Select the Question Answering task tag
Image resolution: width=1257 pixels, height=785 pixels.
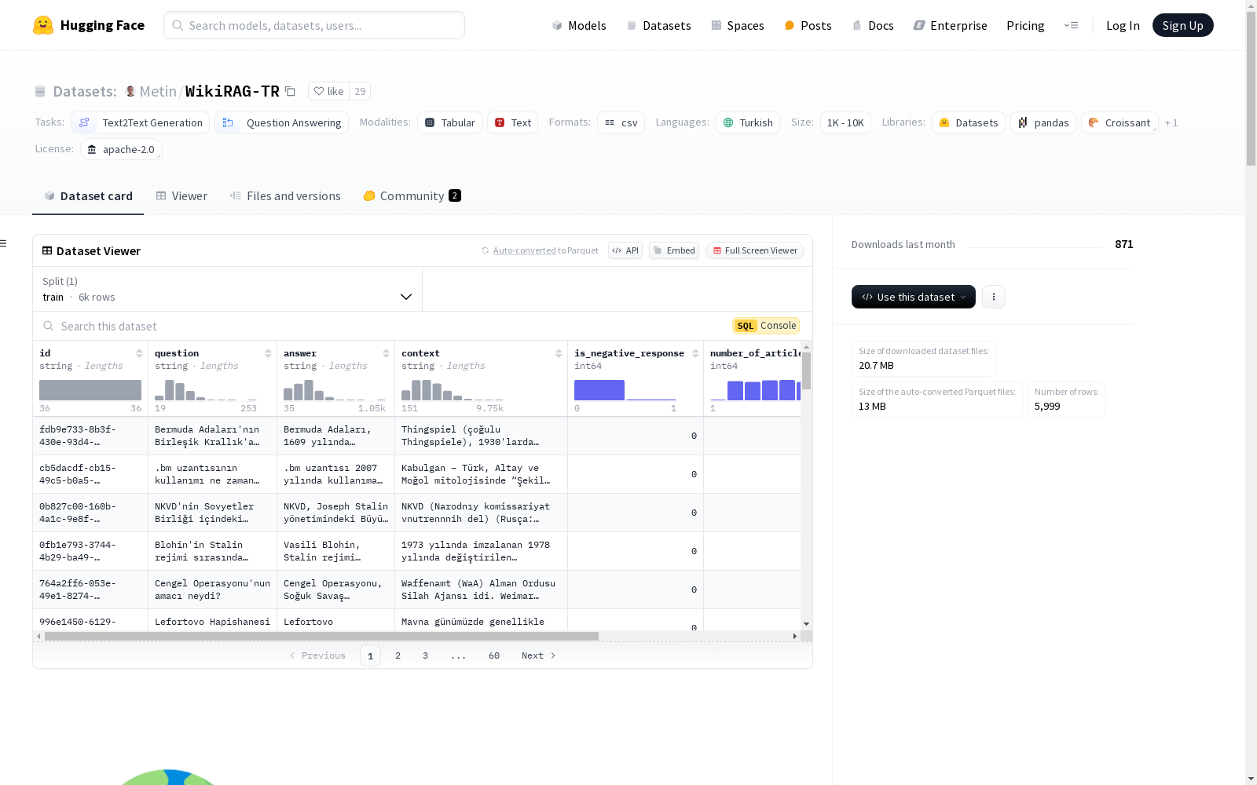281,122
